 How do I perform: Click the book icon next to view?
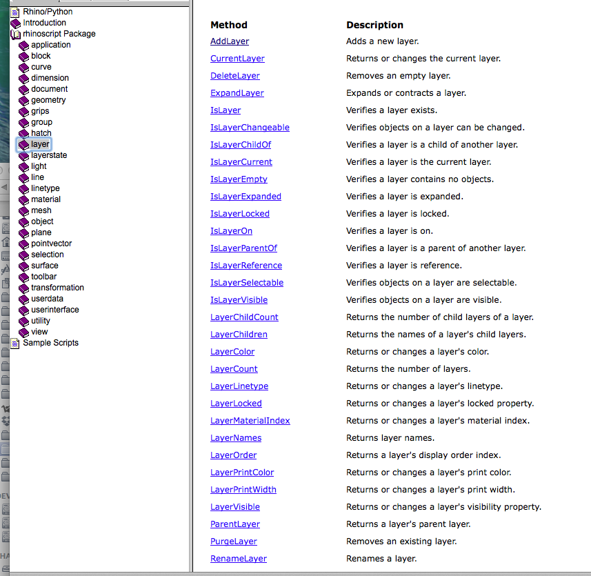[x=23, y=332]
